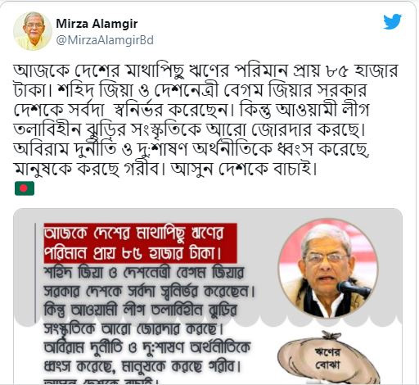Open the embedded tweet image card
419x385 pixels.
[x=208, y=297]
